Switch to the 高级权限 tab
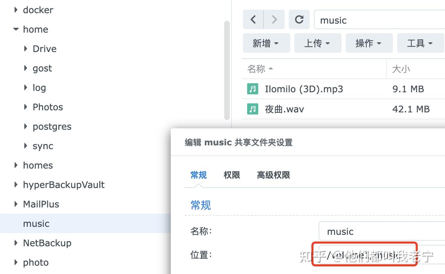 click(273, 175)
